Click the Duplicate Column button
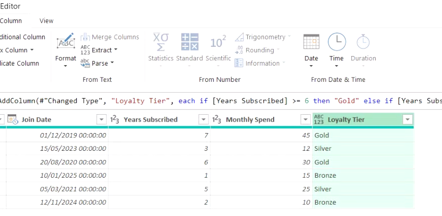The height and width of the screenshot is (216, 442). pos(19,63)
